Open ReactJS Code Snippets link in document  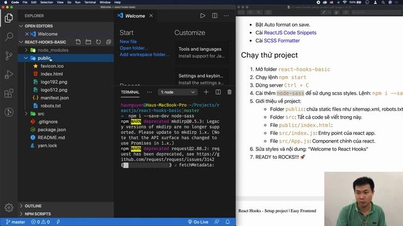click(290, 33)
